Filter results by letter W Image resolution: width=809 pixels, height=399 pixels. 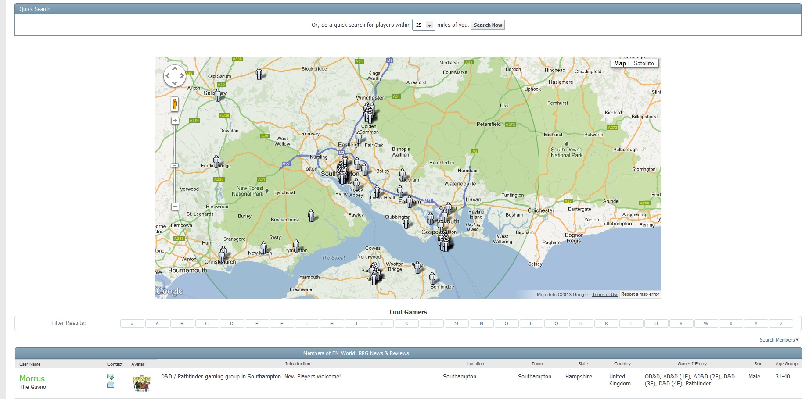pos(706,324)
